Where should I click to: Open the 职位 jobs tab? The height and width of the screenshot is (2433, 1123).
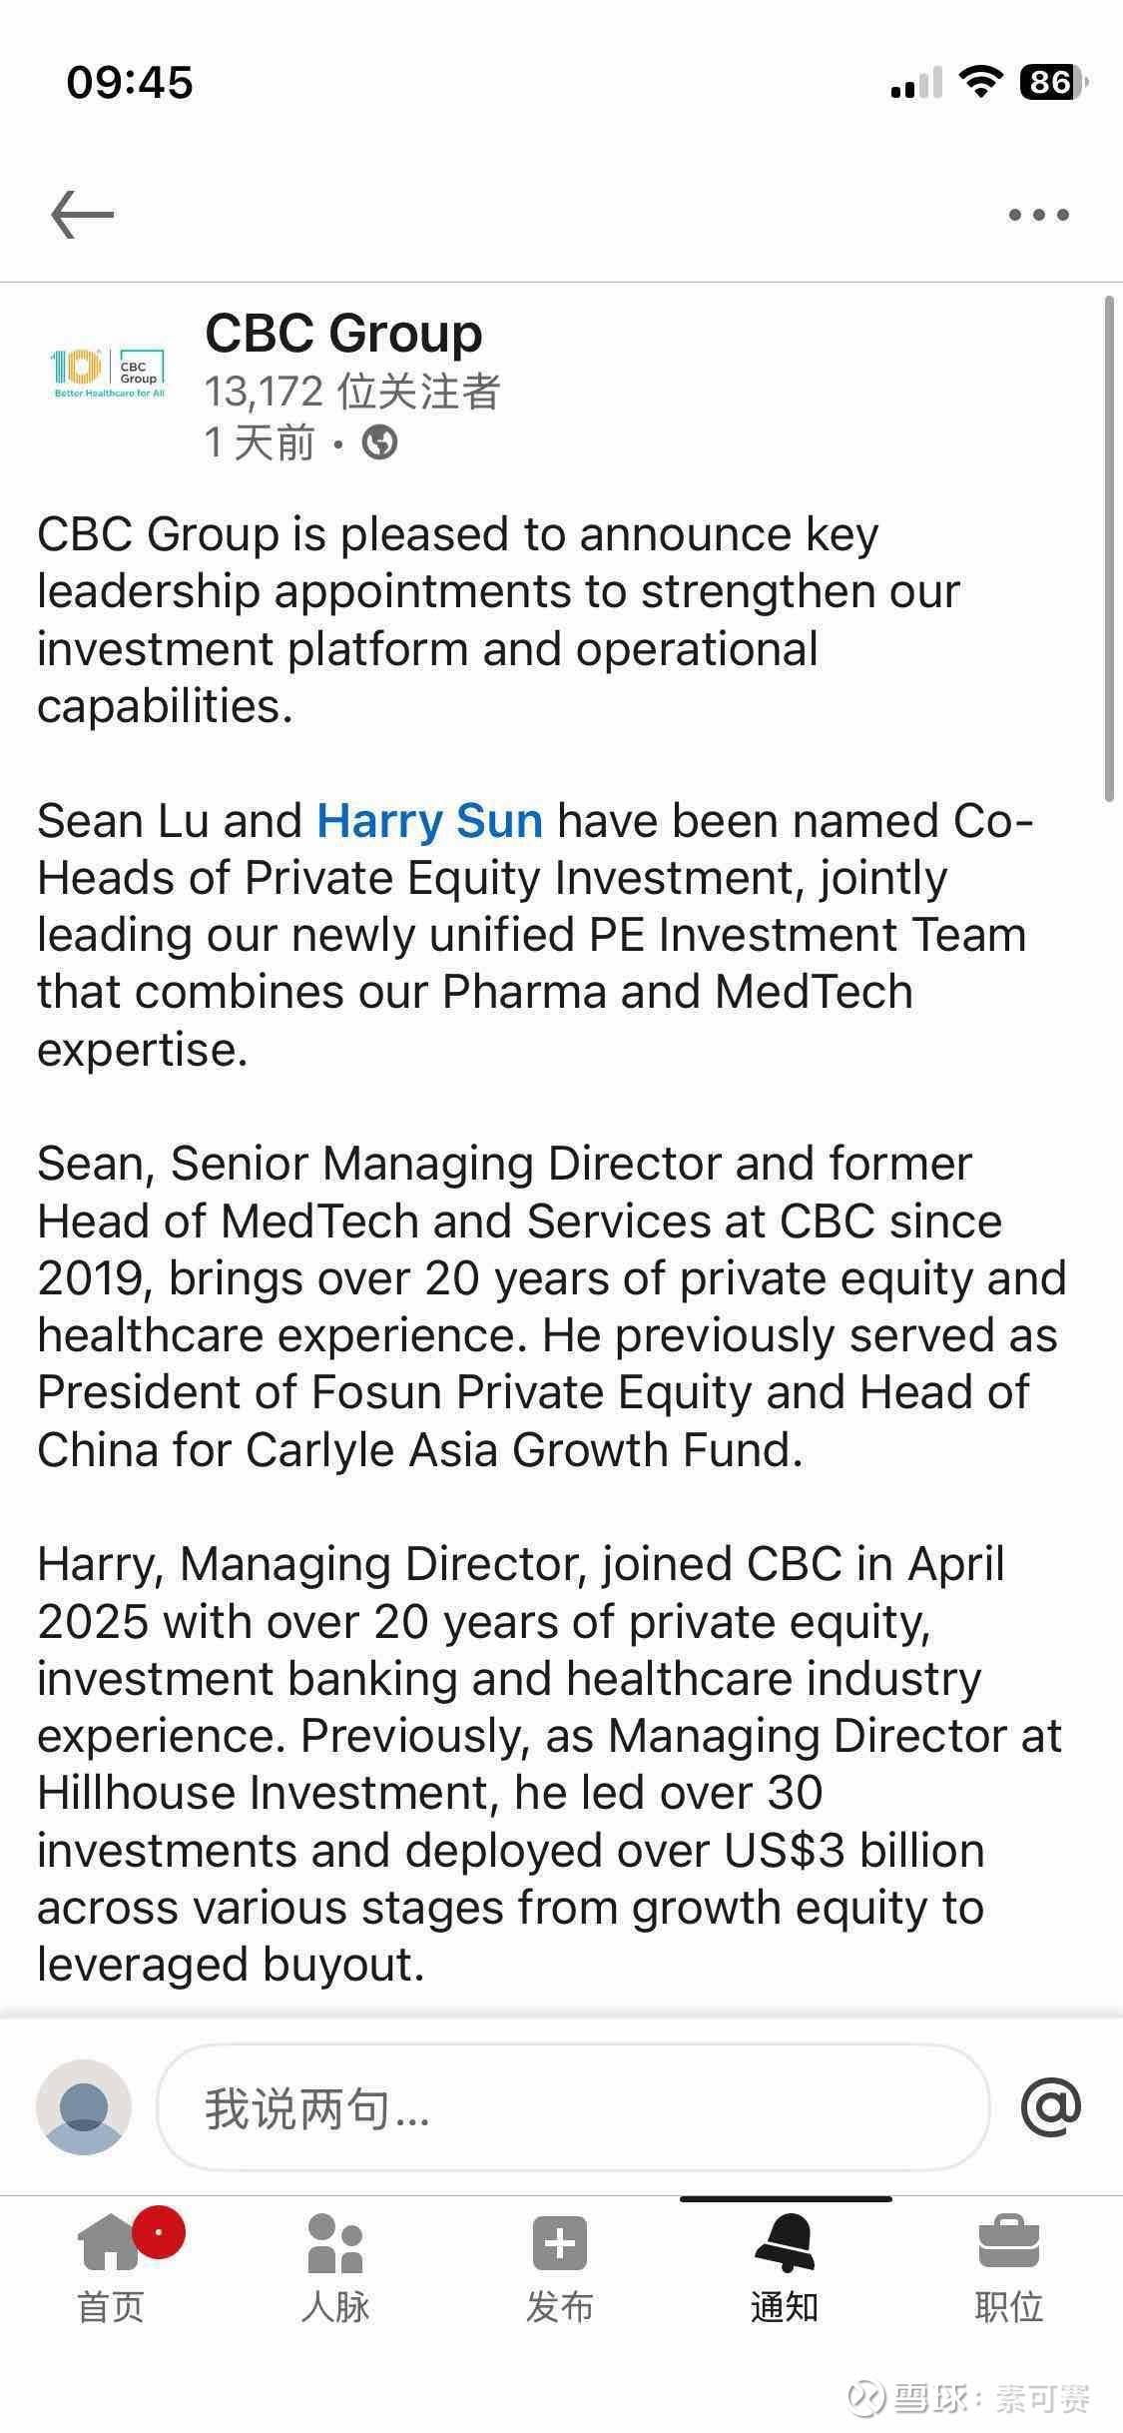(1009, 2270)
